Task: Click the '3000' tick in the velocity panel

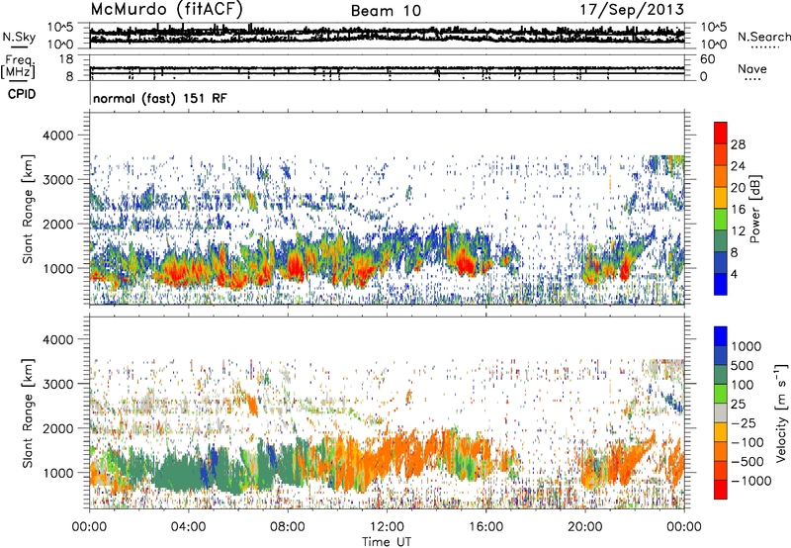Action: click(57, 384)
